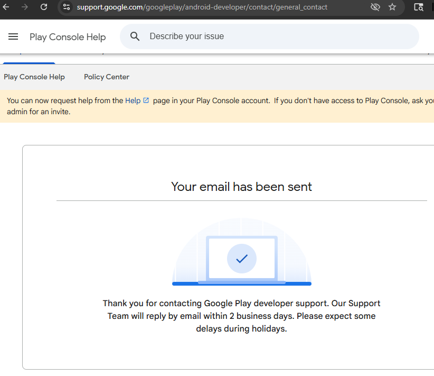The image size is (434, 376).
Task: Switch to the Play Console Help tab
Action: pyautogui.click(x=34, y=77)
